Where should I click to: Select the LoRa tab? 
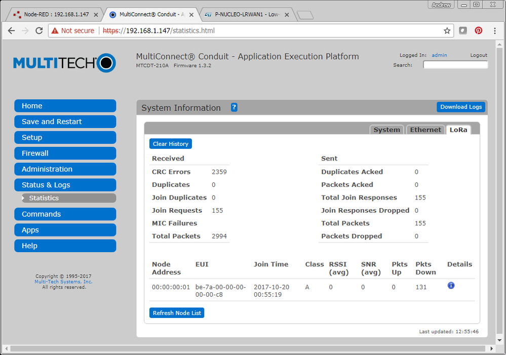(458, 130)
